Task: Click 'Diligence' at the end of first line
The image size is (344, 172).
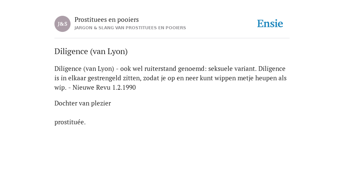Action: pos(272,69)
